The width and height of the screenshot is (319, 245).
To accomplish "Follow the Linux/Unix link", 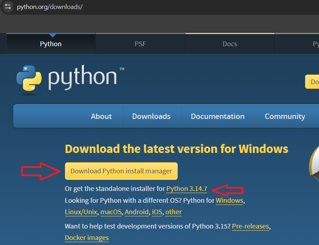I will (81, 212).
